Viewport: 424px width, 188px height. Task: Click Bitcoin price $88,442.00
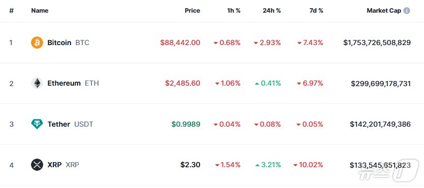(180, 43)
